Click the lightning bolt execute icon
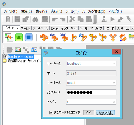134x125 pixels. pyautogui.click(x=129, y=19)
